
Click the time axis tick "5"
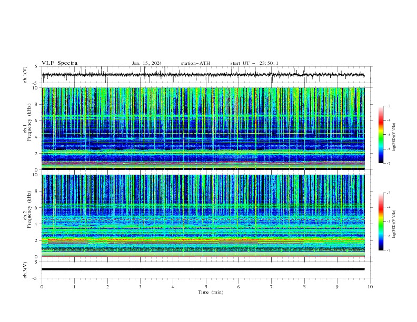click(x=206, y=287)
